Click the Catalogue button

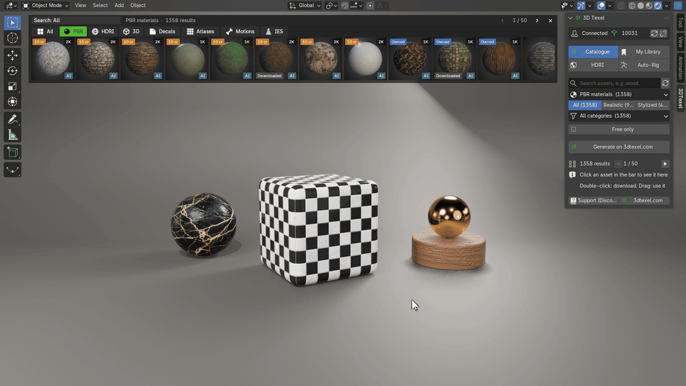coord(593,51)
